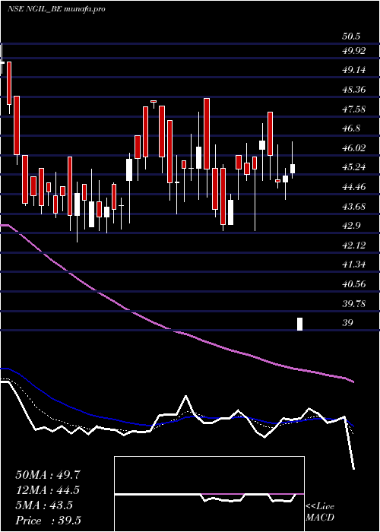380x532 pixels.
Task: Click the 50MA : 49.7 readout
Action: (x=48, y=475)
